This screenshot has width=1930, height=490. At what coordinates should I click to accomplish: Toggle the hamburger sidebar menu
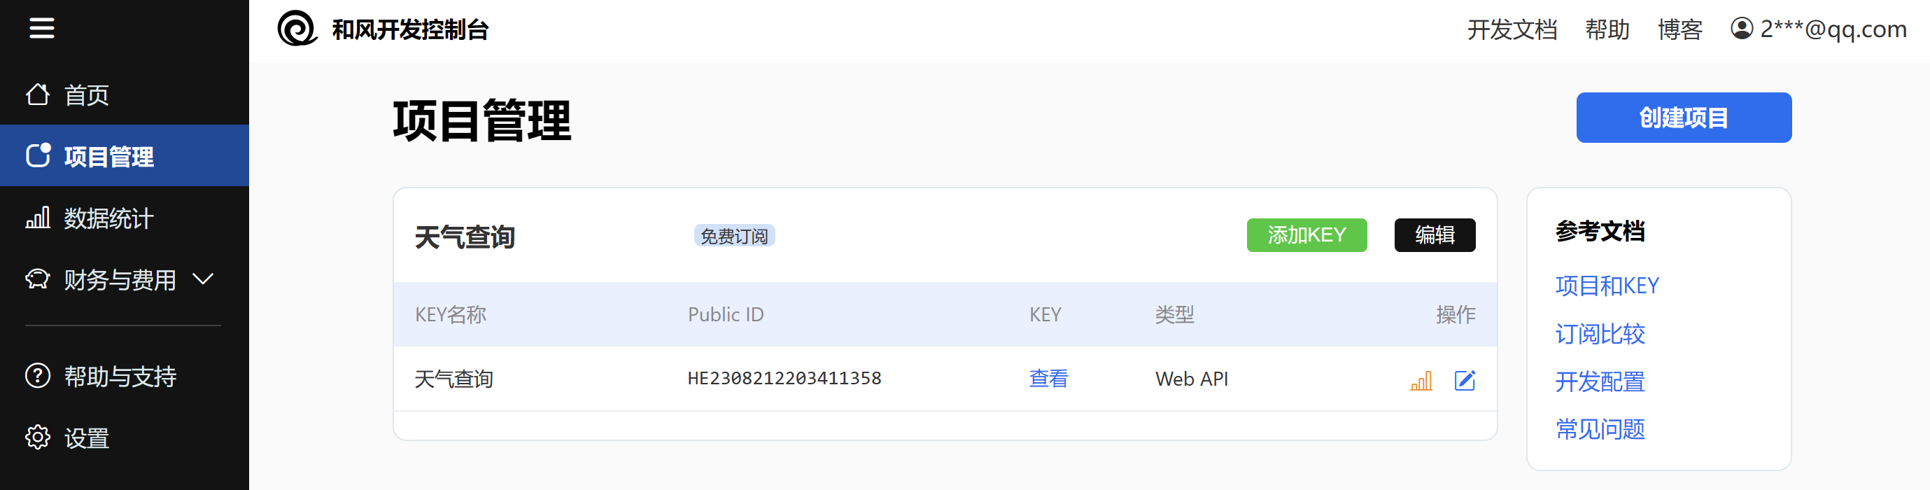point(42,29)
